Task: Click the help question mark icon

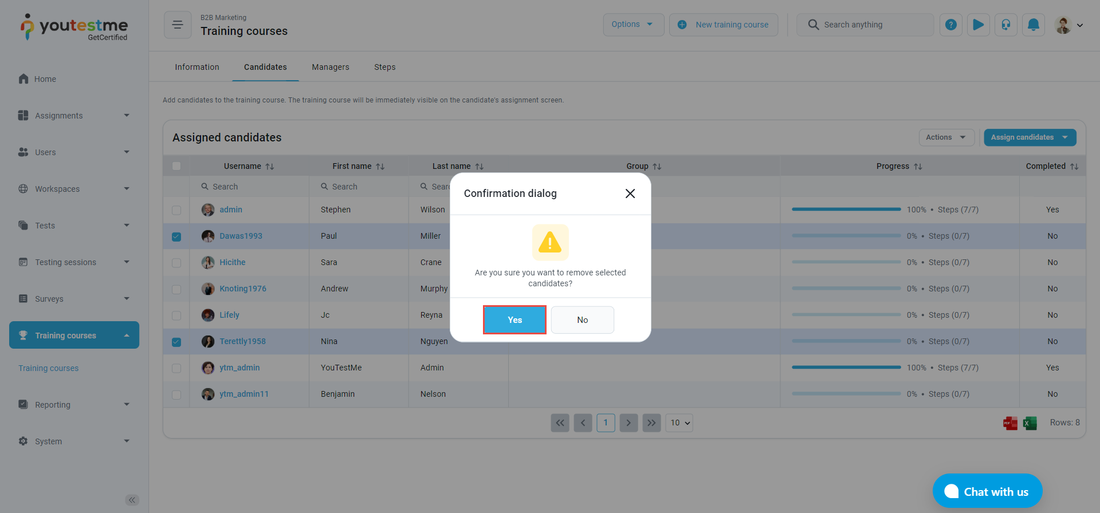Action: (x=950, y=25)
